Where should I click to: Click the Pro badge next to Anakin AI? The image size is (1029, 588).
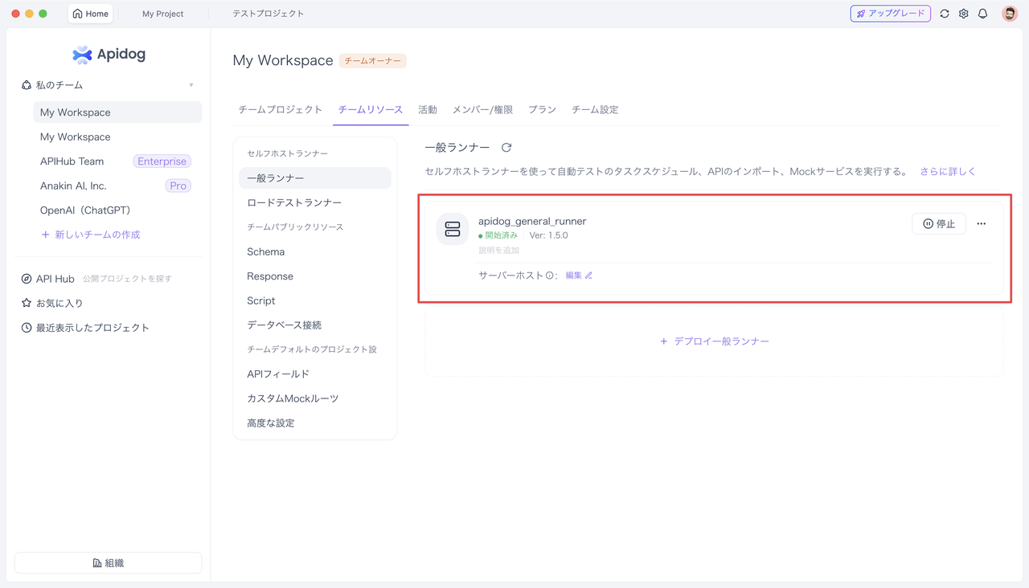(178, 186)
